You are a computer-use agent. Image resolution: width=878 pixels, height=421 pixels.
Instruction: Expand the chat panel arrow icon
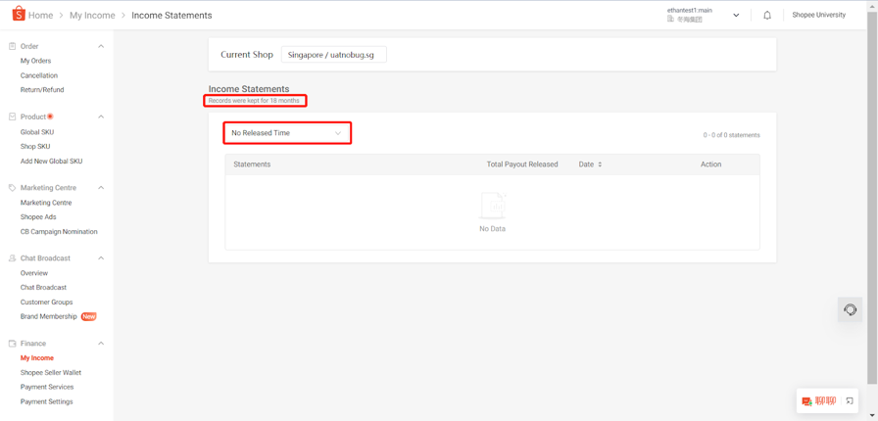pos(850,400)
